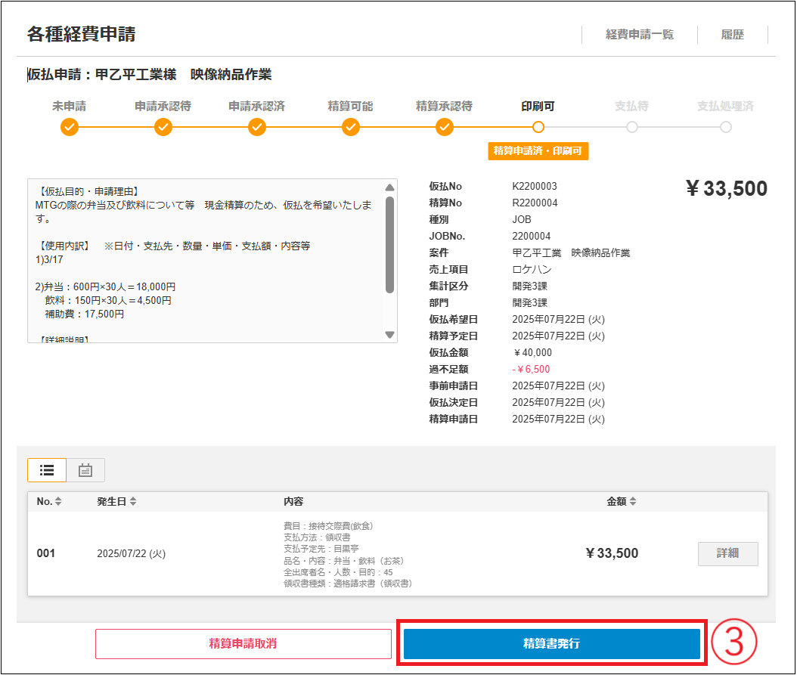Sort by No. column arrows
This screenshot has width=797, height=675.
[x=58, y=502]
